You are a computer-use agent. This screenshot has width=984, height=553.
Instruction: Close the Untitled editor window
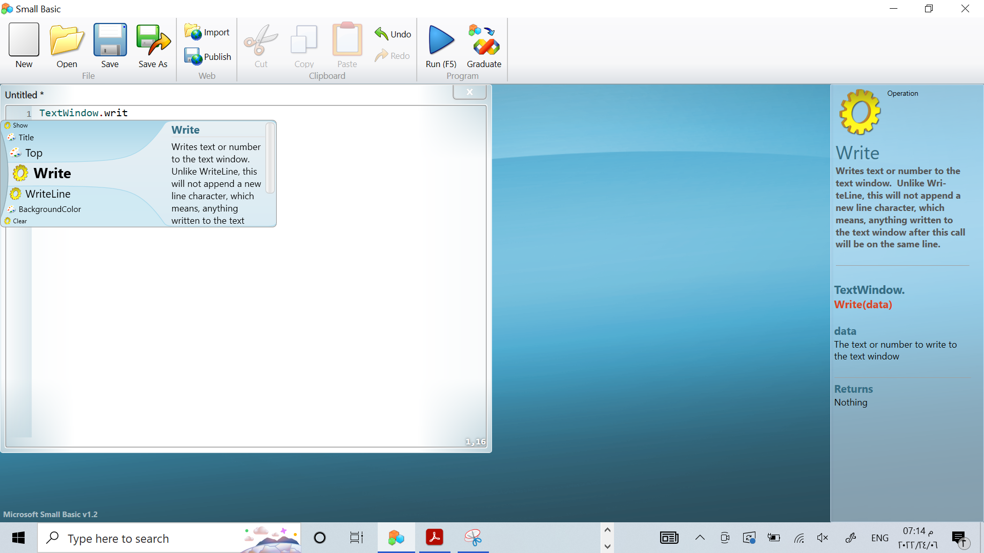[469, 92]
